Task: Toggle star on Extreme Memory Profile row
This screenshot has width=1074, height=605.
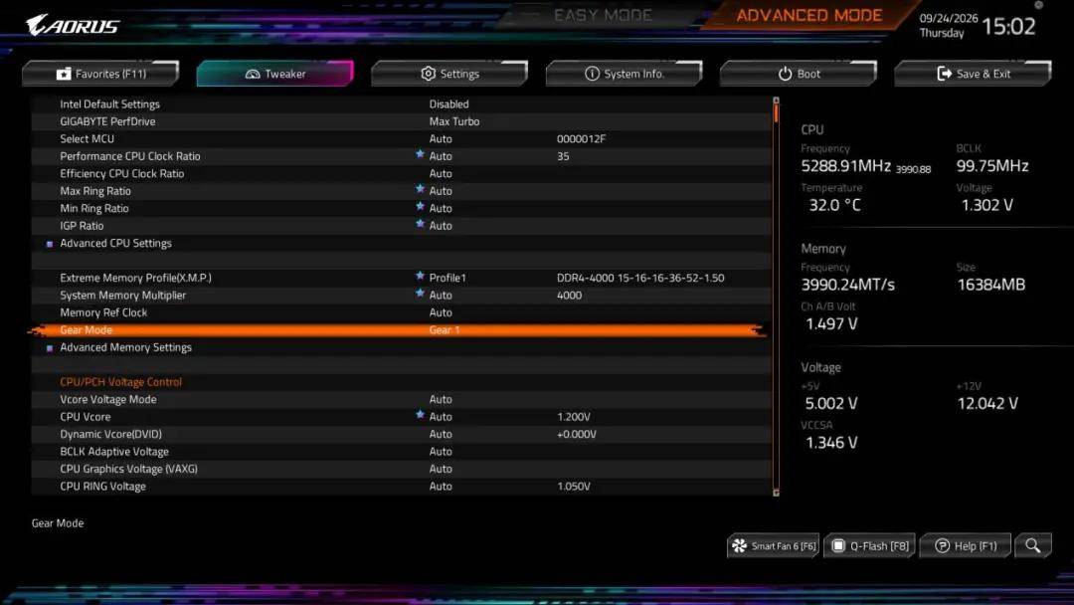Action: click(x=420, y=276)
